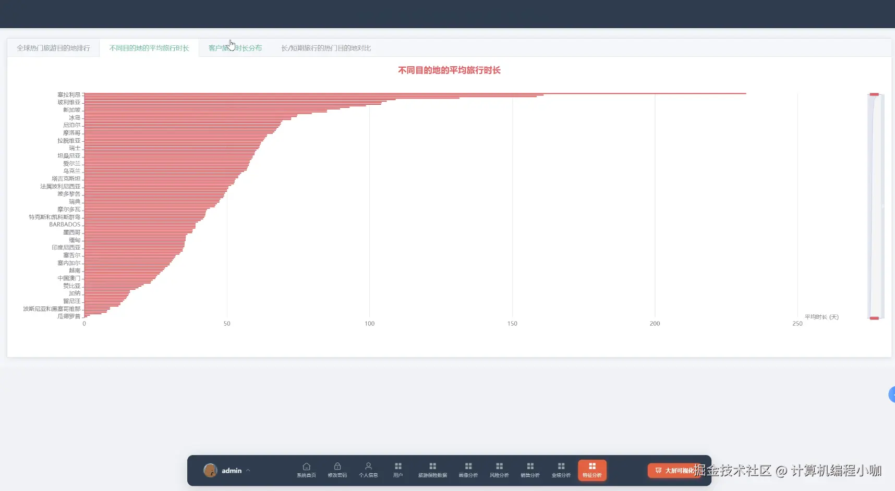Open the 业绩分析 module
The width and height of the screenshot is (895, 491).
click(x=561, y=470)
